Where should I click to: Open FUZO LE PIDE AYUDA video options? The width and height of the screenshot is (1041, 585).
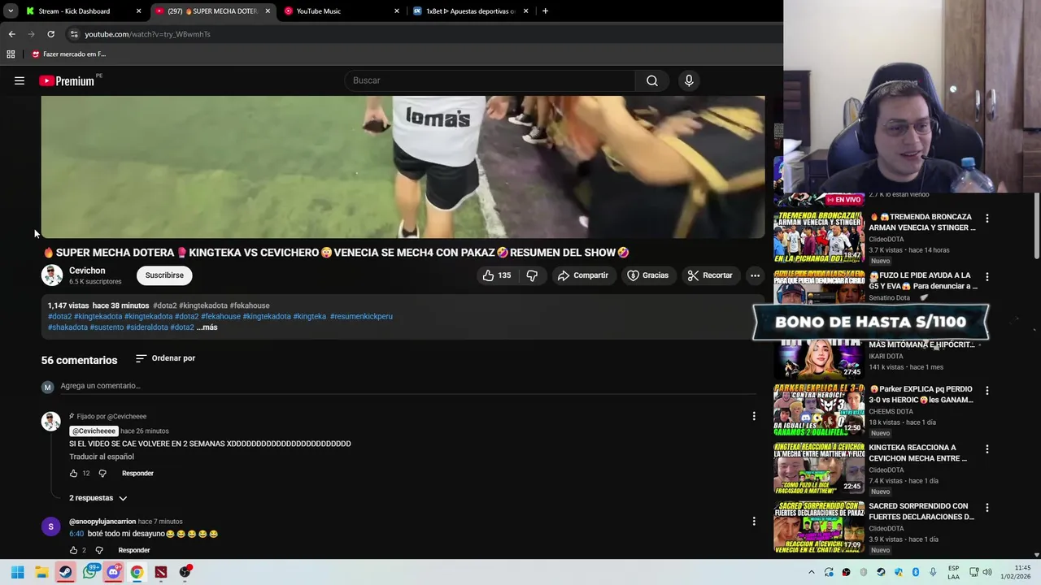click(987, 277)
